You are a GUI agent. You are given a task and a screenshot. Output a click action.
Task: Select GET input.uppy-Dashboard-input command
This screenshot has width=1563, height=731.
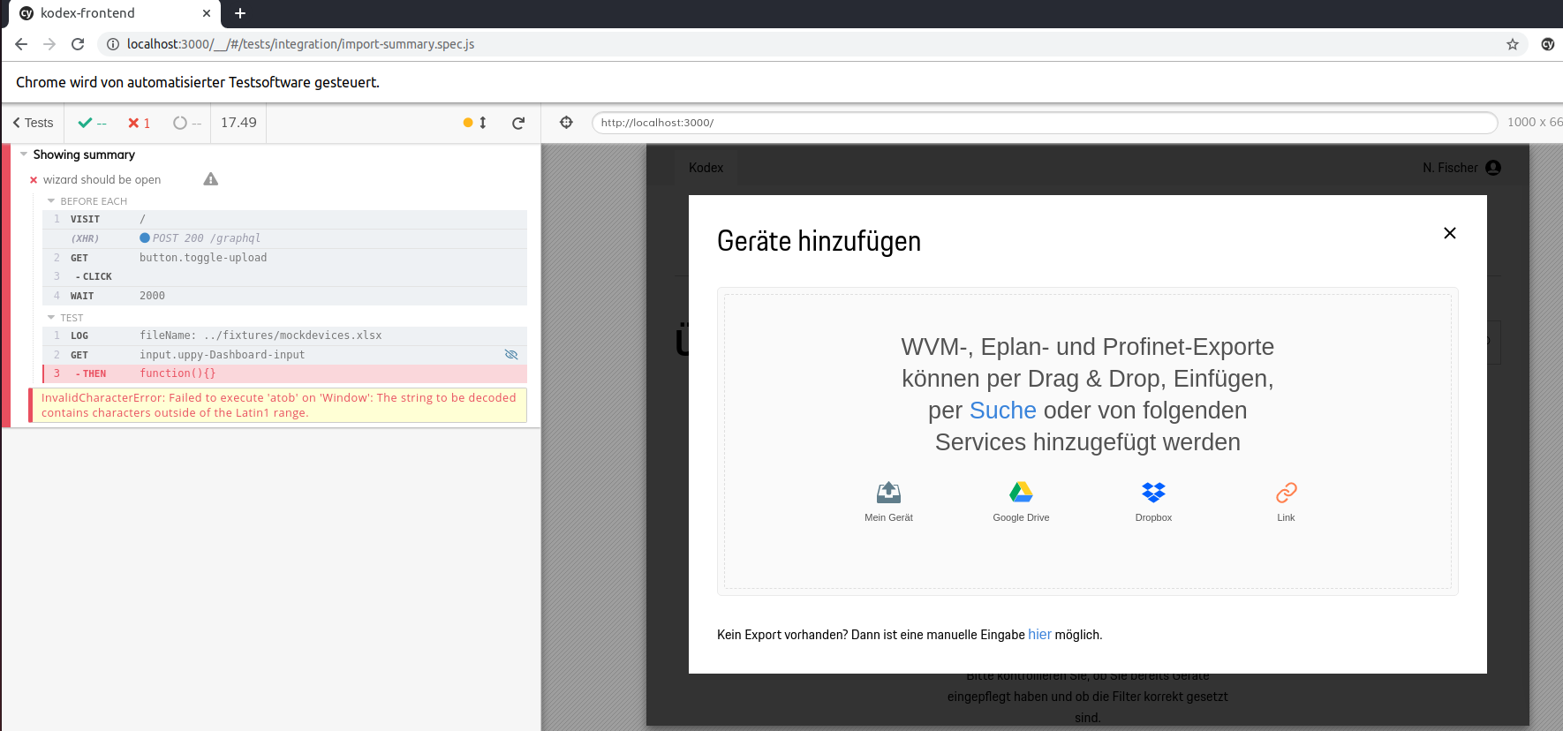[284, 355]
